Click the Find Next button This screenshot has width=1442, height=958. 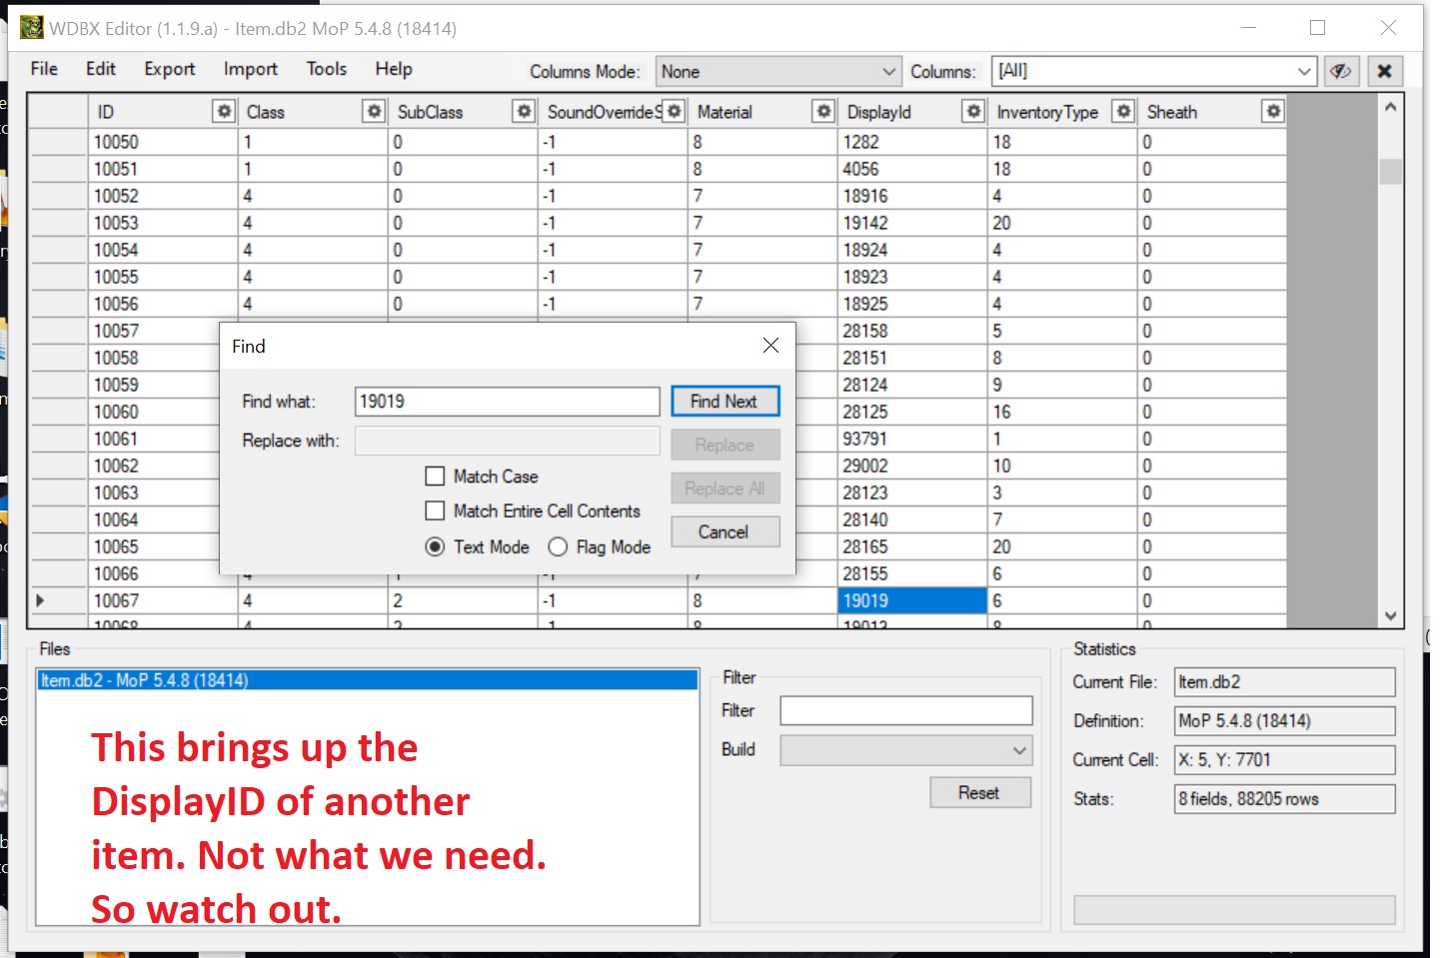(x=724, y=402)
